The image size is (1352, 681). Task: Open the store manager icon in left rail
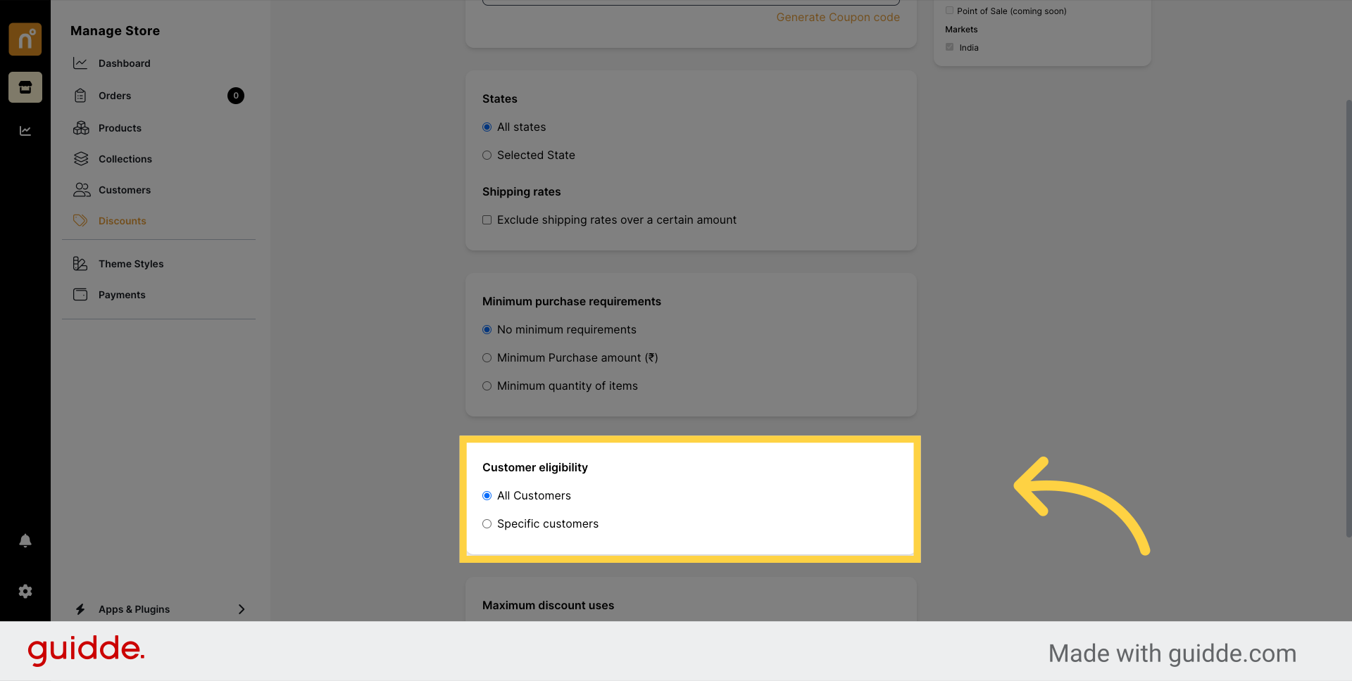coord(25,87)
